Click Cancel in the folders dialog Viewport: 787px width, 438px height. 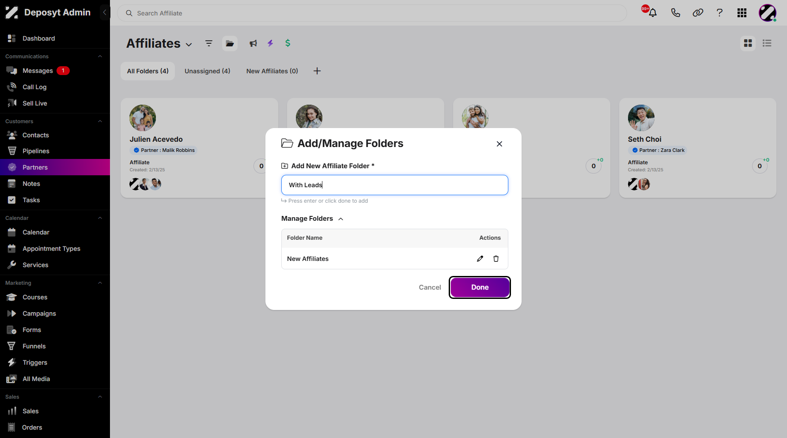pyautogui.click(x=430, y=287)
